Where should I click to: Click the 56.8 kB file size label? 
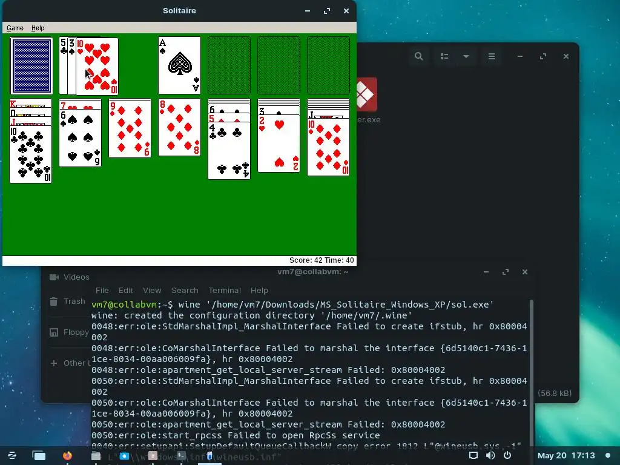point(555,393)
